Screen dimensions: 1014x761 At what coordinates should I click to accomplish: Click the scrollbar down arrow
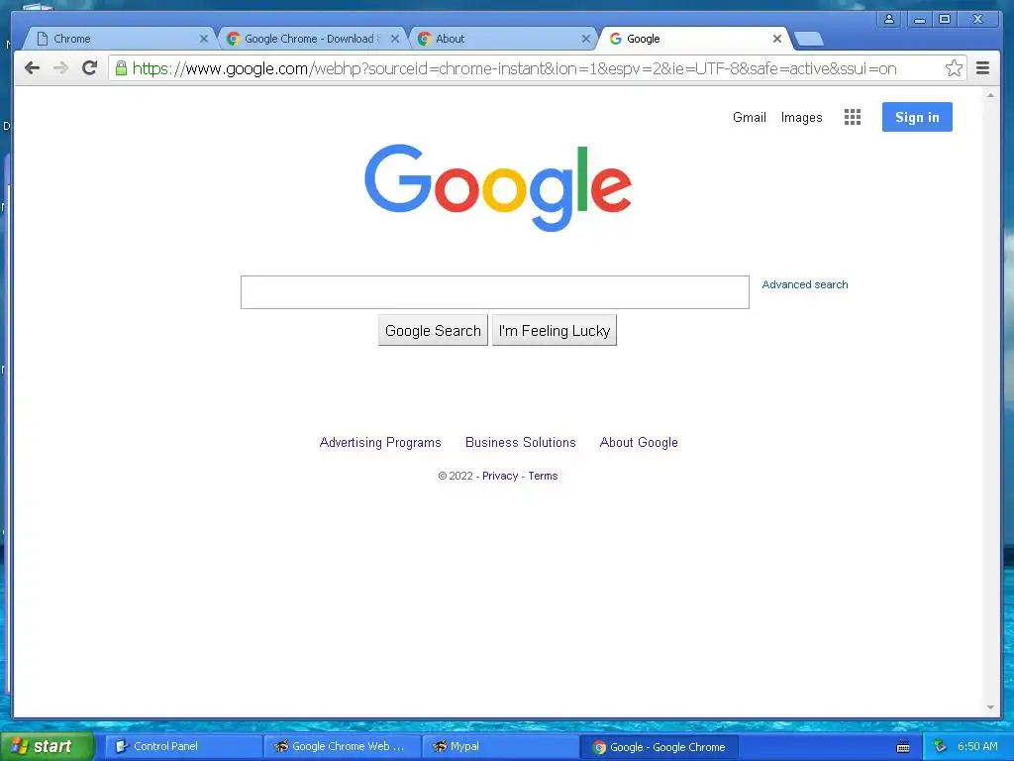pos(990,707)
